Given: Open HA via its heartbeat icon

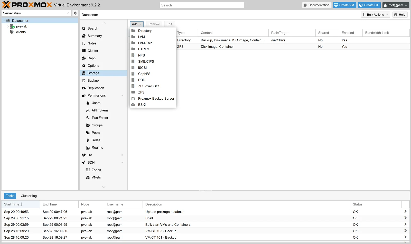Looking at the screenshot, I should pyautogui.click(x=84, y=155).
